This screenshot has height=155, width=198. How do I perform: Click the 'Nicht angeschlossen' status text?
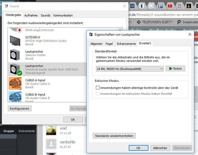click(x=40, y=30)
